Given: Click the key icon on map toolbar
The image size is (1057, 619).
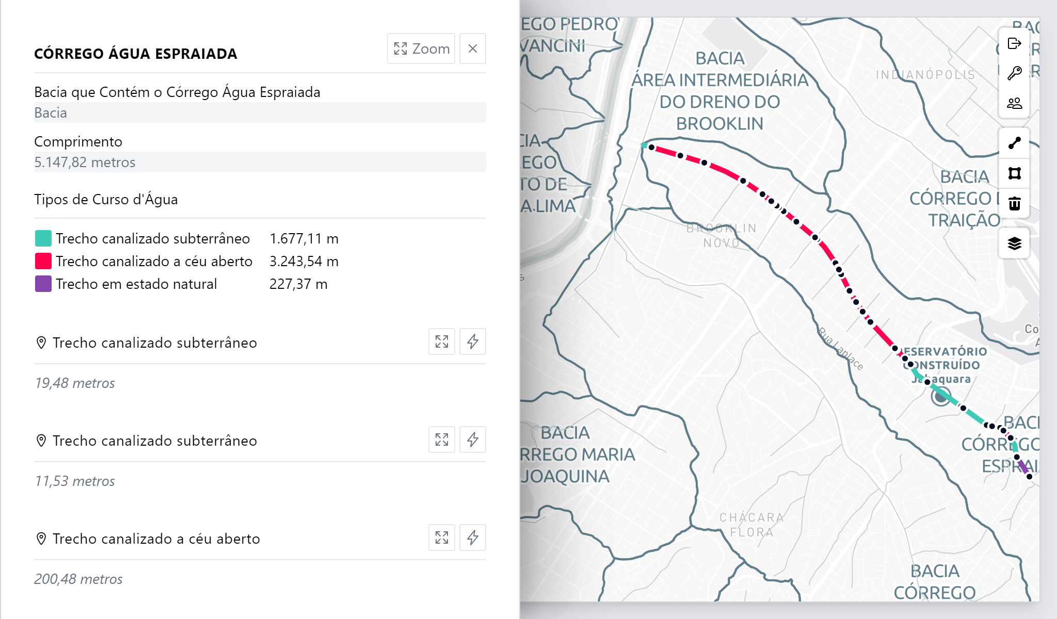Looking at the screenshot, I should tap(1014, 73).
